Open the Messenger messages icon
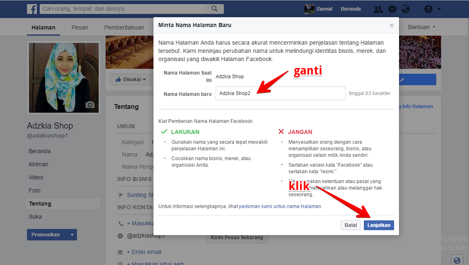 392,9
